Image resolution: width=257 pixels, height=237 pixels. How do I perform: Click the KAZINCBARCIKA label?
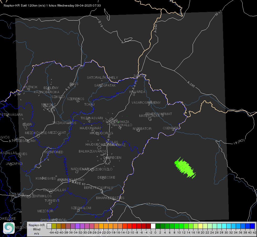tap(46, 92)
